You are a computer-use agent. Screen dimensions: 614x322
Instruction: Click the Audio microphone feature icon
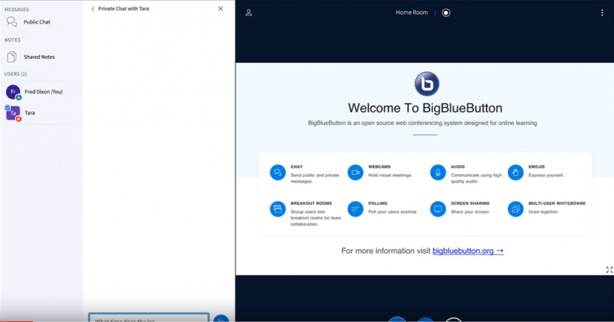tap(438, 172)
